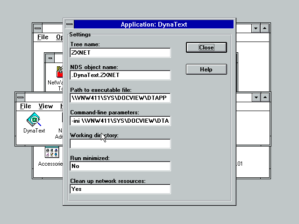Open Program Manager control menu box
Viewport: 299px width, 224px height.
click(x=38, y=28)
